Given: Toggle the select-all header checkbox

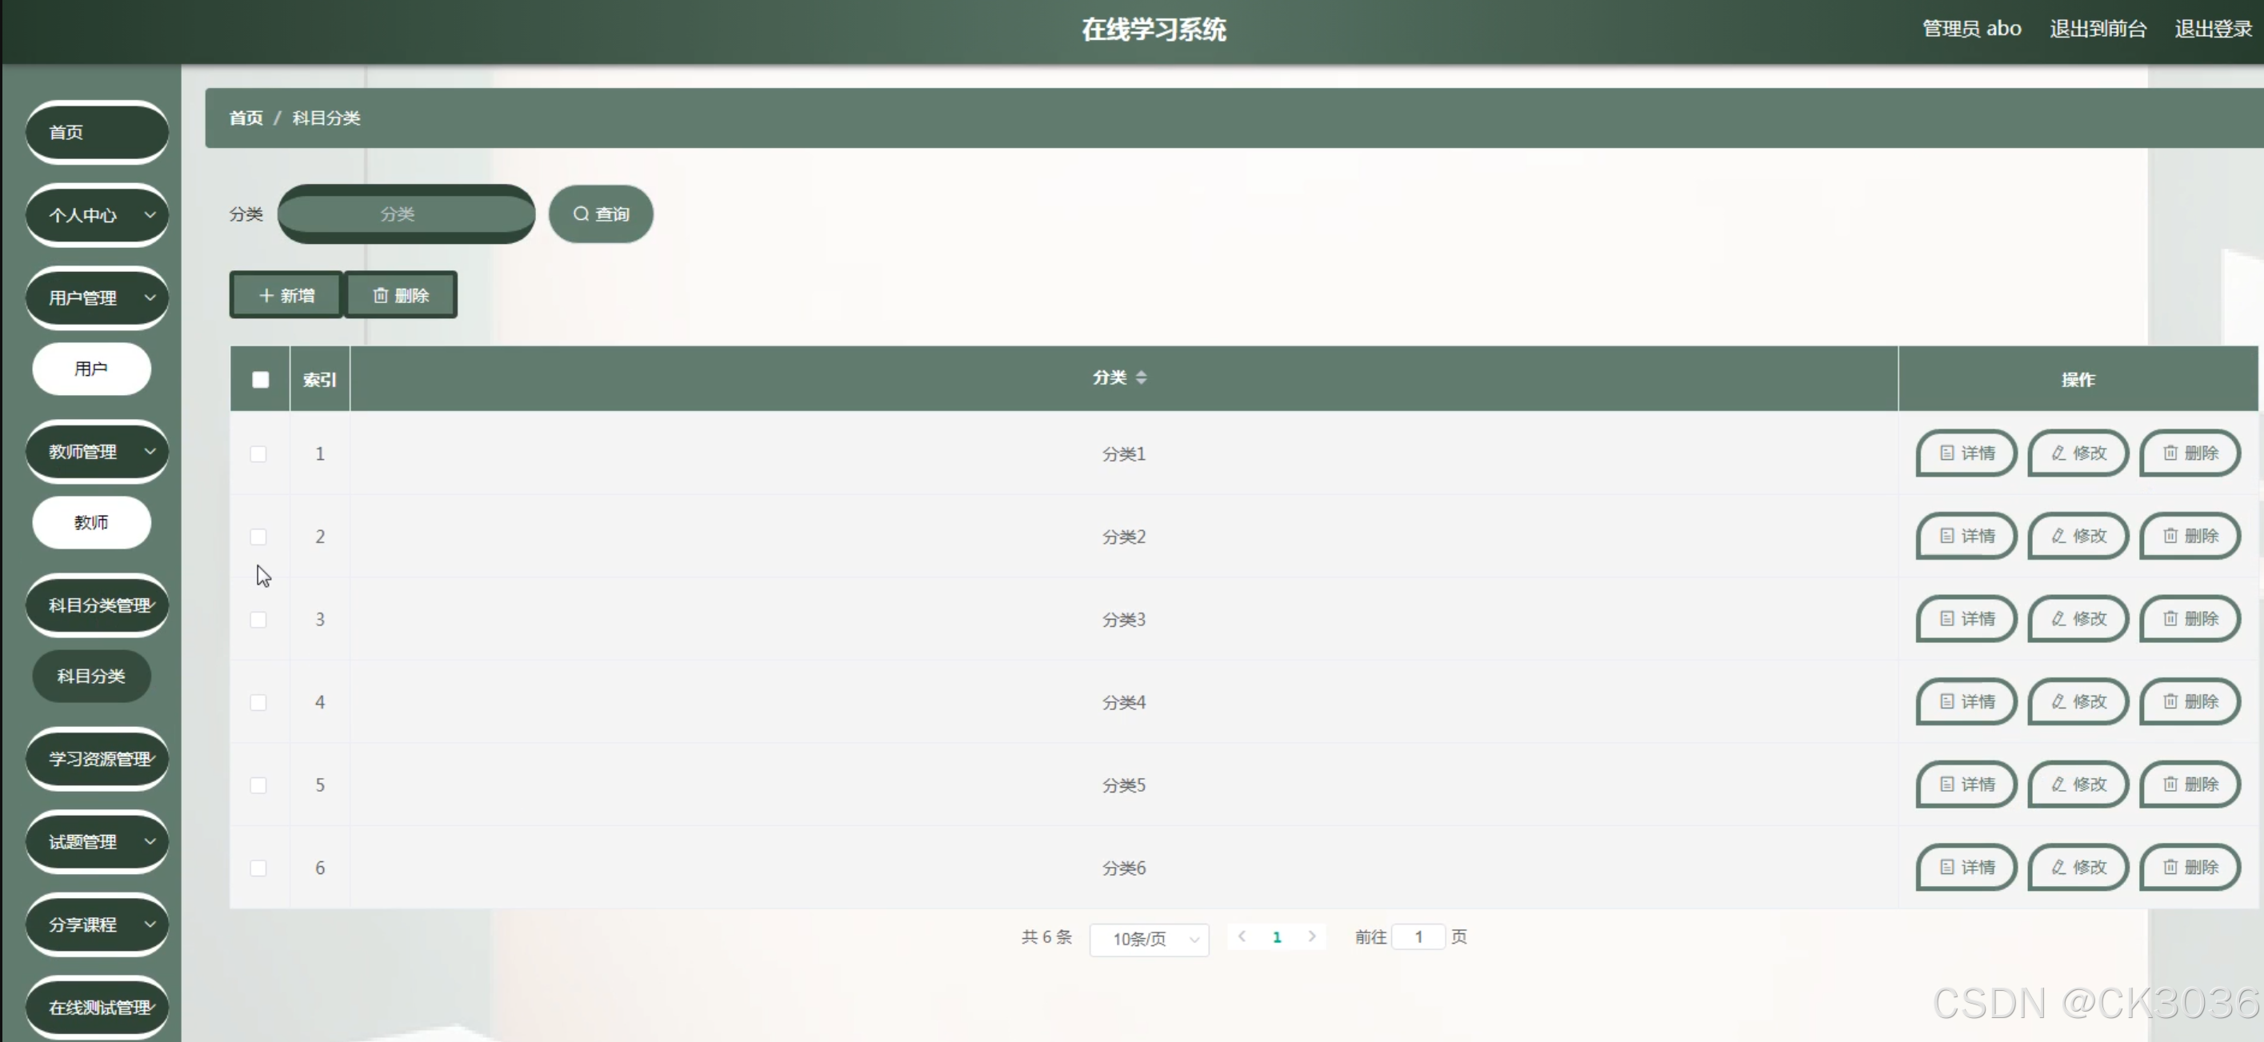Looking at the screenshot, I should click(260, 380).
